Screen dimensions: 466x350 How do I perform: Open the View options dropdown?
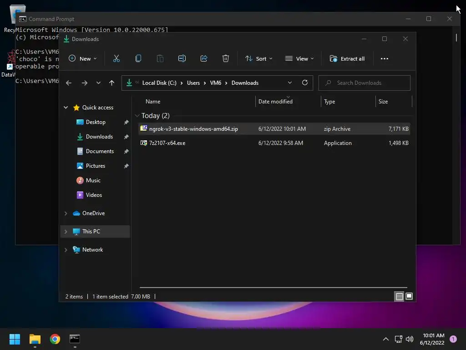click(x=299, y=59)
